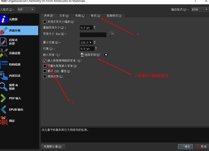Enable 子集化所有嵌入字体 checkbox
The width and height of the screenshot is (209, 151).
pyautogui.click(x=45, y=66)
